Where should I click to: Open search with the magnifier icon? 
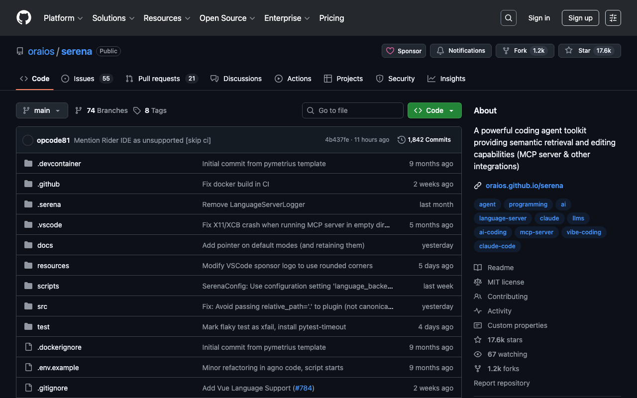[x=508, y=18]
